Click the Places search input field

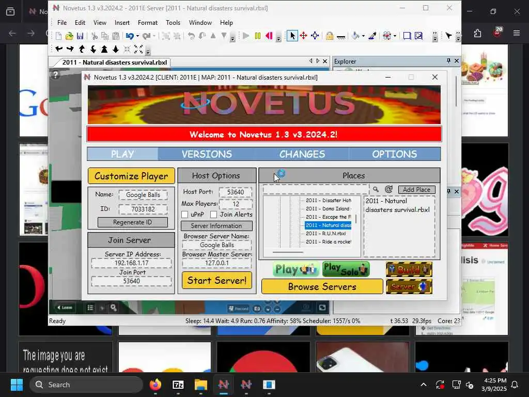click(316, 189)
